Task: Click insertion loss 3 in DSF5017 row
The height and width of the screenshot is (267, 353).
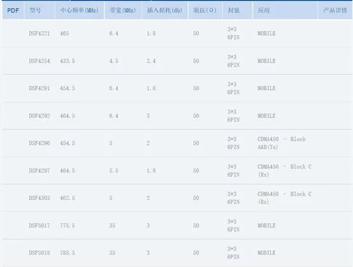Action: pyautogui.click(x=148, y=226)
